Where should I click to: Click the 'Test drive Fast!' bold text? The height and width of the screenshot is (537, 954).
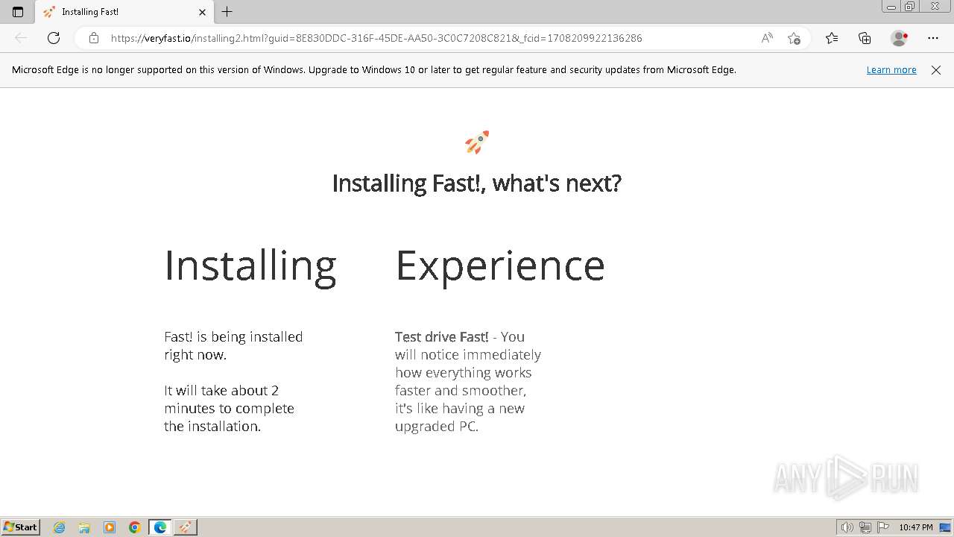442,336
